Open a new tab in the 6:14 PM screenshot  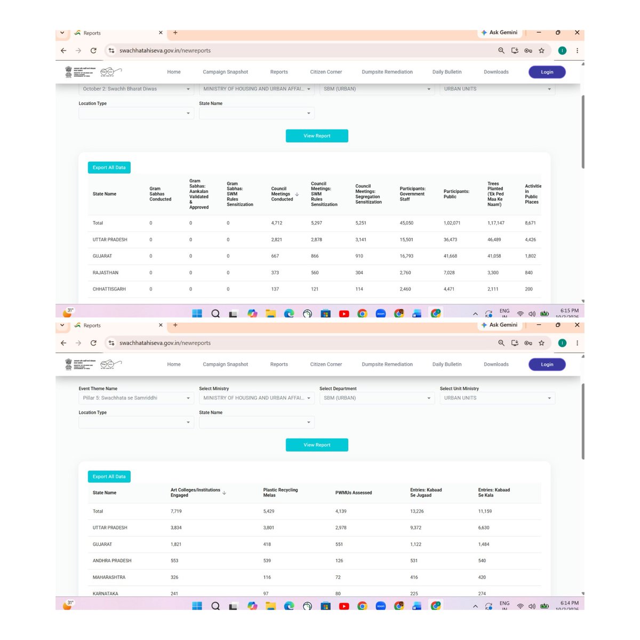(175, 325)
